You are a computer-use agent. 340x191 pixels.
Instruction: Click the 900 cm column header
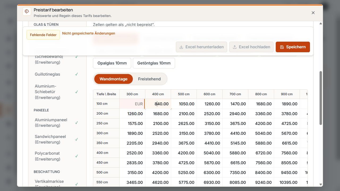pos(287,94)
